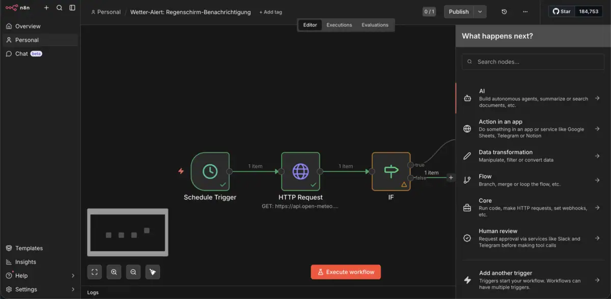Screen dimensions: 611x299
Task: Click the Execute workflow button
Action: [x=346, y=272]
